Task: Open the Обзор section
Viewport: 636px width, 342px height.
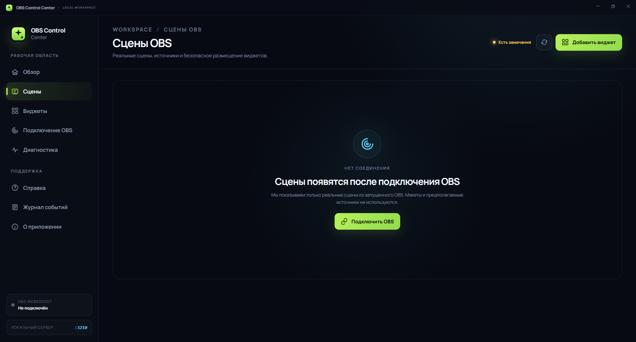Action: click(x=49, y=72)
